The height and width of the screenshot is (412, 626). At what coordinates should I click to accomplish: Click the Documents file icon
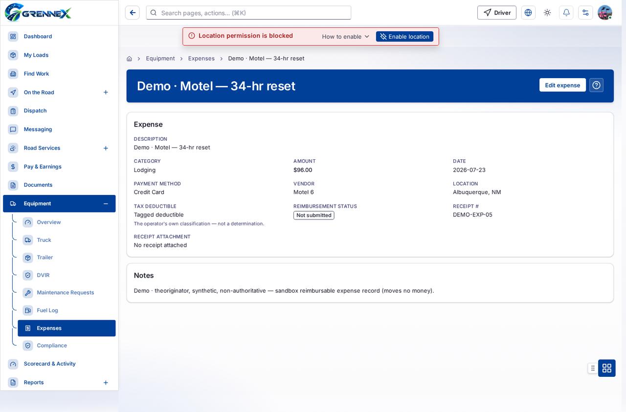click(13, 185)
